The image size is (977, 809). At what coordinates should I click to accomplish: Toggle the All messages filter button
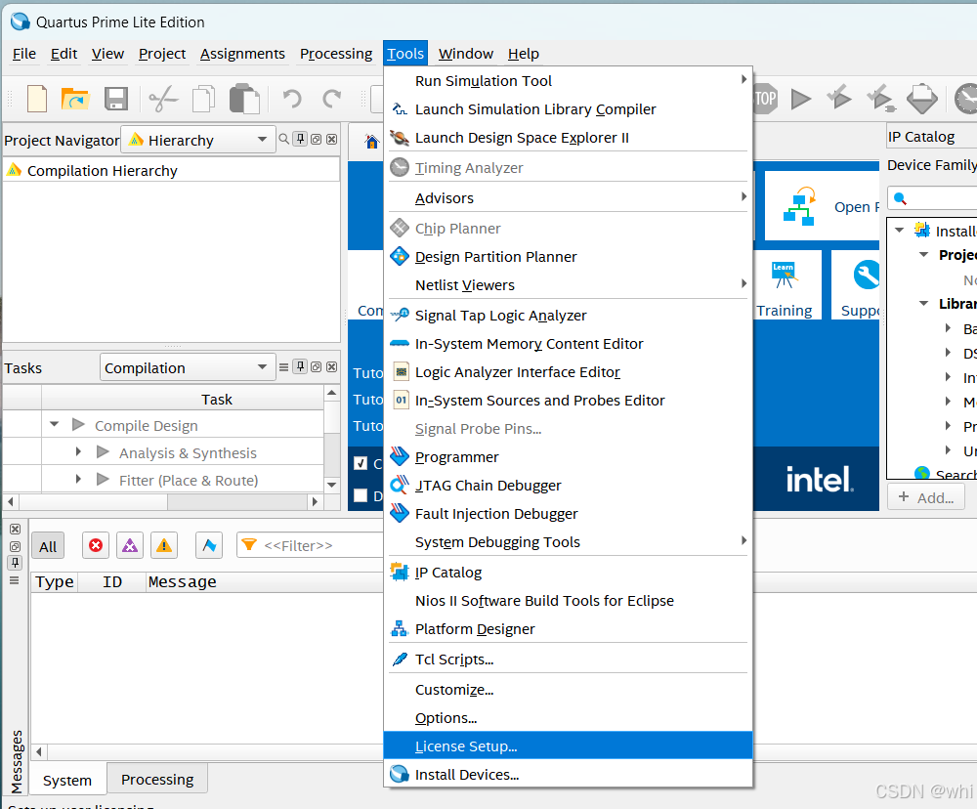tap(48, 546)
